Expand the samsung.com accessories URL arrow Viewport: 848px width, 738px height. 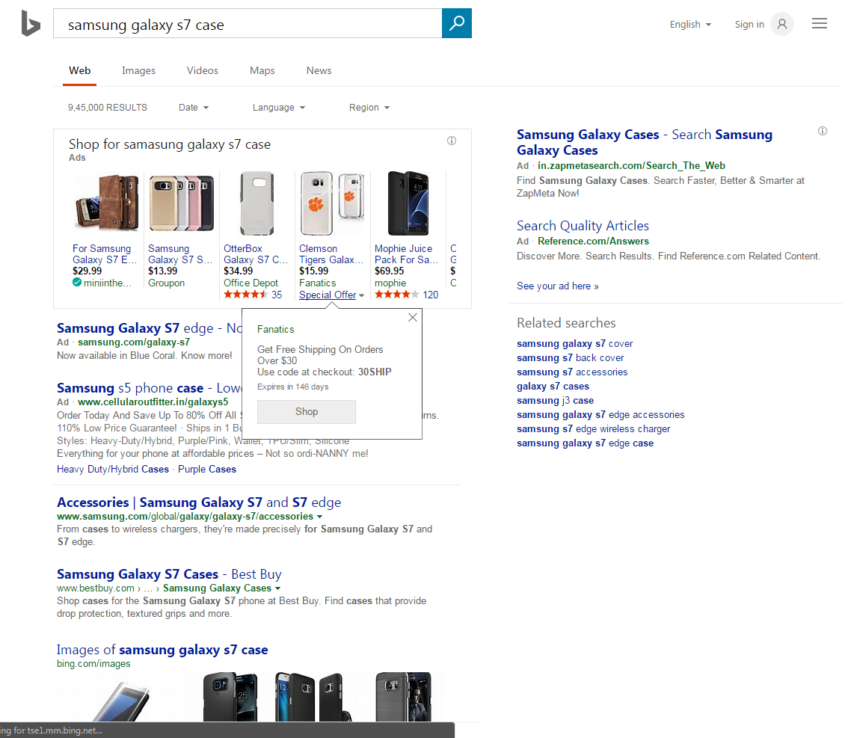[319, 517]
